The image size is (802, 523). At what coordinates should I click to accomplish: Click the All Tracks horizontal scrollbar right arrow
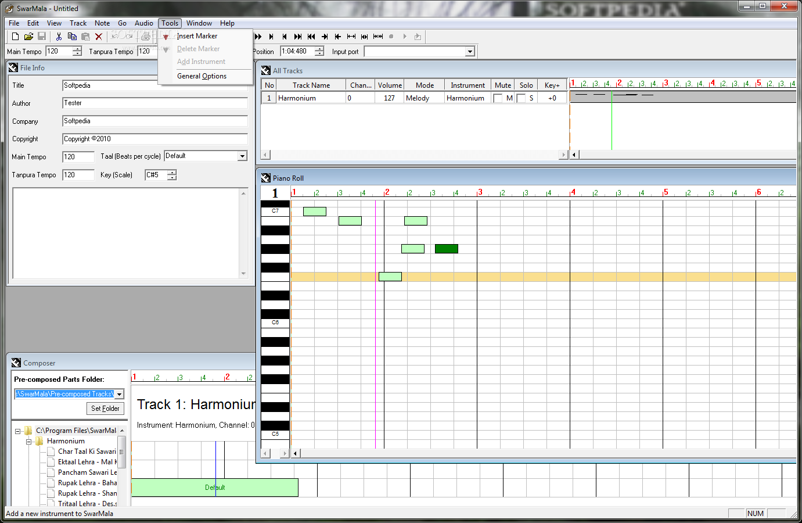click(563, 155)
